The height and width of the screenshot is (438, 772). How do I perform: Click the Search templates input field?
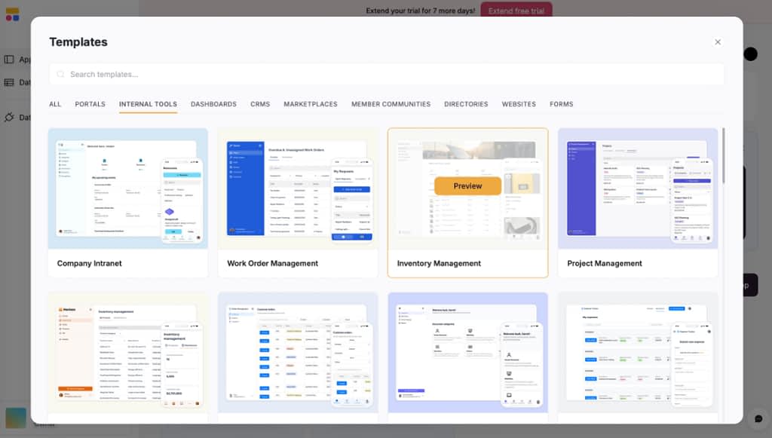point(387,75)
